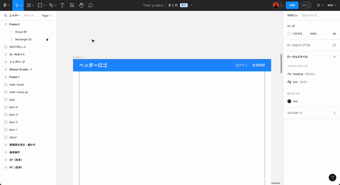340x185 pixels.
Task: Open the shape tools dropdown arrow
Action: tap(44, 5)
